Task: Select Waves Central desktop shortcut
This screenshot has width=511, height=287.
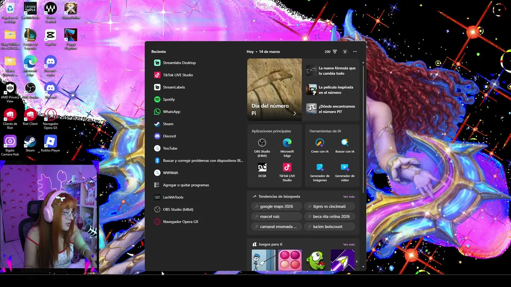Action: [50, 12]
